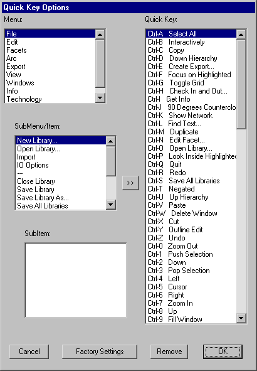Select Ctrl-U Up Hierarchy quick key
Screen dimensions: 257x371
pos(191,197)
